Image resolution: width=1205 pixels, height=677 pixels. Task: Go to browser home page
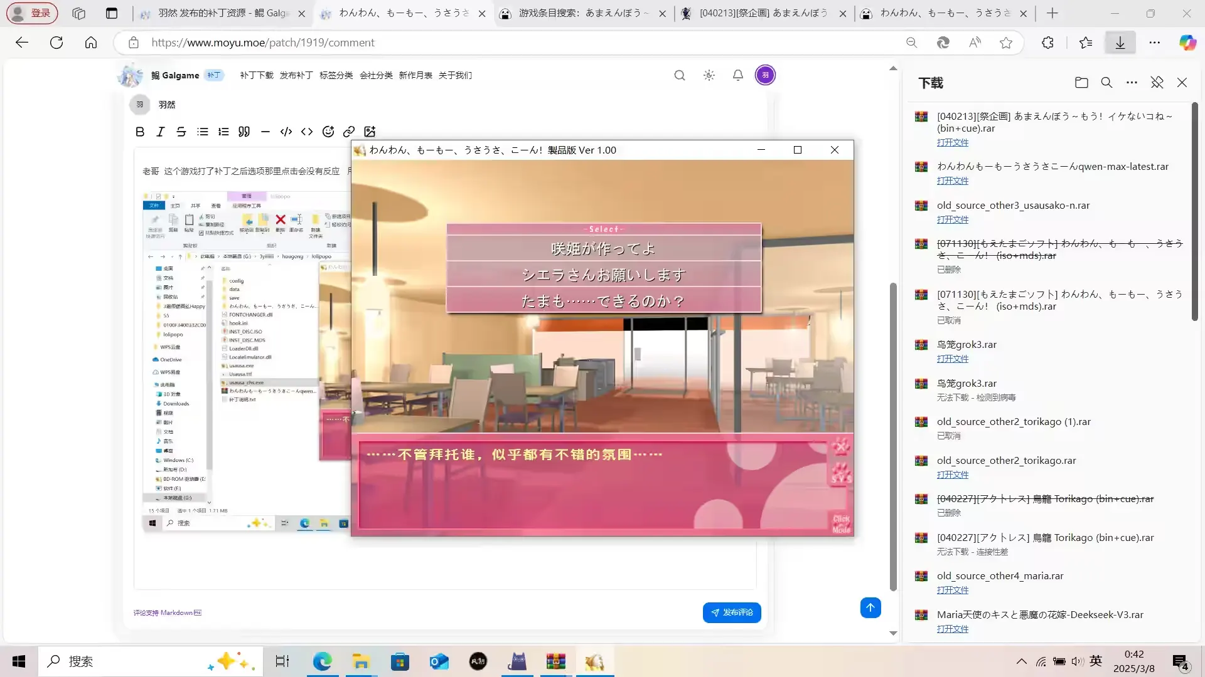(x=91, y=43)
